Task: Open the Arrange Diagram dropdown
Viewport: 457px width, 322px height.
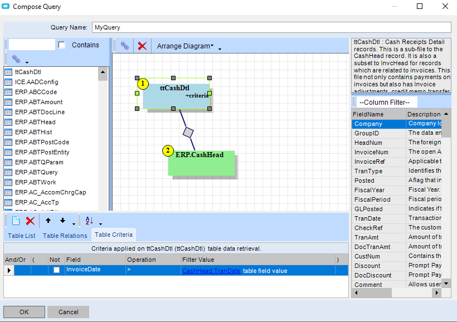Action: [185, 46]
